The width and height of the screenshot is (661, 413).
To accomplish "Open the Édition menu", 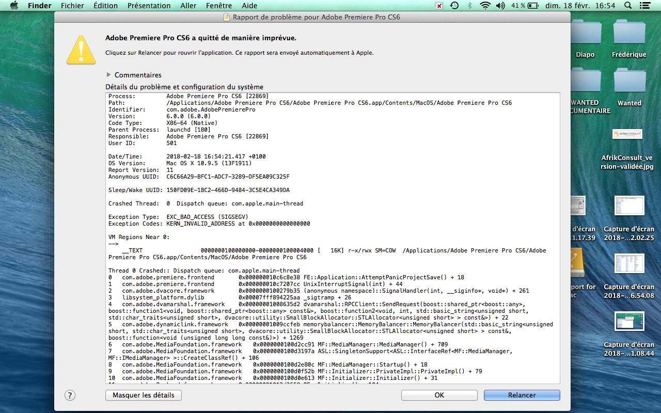I will point(106,6).
